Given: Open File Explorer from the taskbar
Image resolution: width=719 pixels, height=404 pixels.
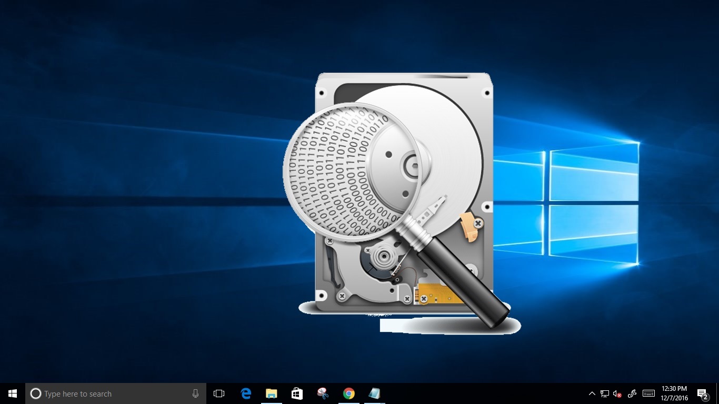Looking at the screenshot, I should (272, 393).
